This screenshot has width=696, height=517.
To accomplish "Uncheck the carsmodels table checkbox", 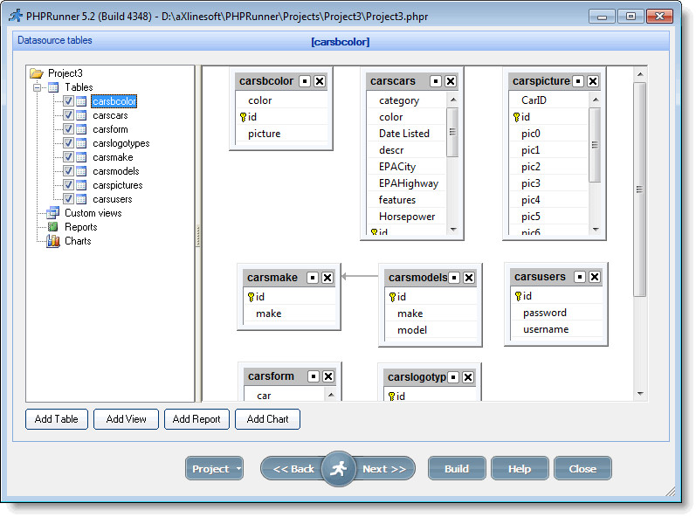I will tap(68, 171).
